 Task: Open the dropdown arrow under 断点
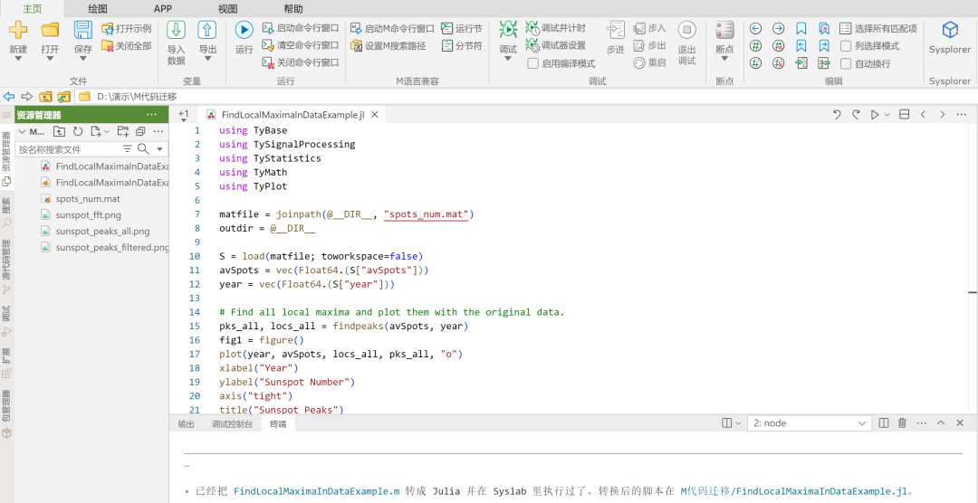724,59
